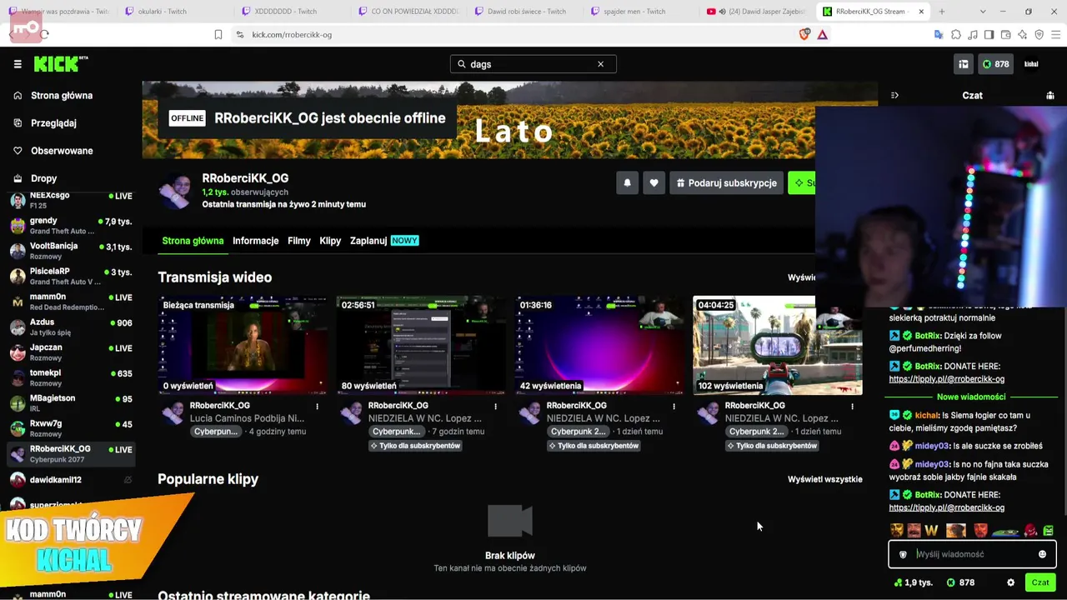Open the 02:56:51 video thumbnail
Viewport: 1067px width, 600px height.
(x=421, y=345)
